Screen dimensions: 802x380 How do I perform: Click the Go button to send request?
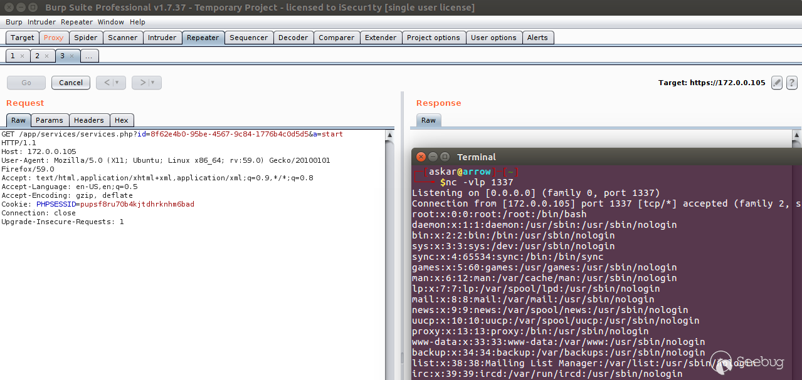pyautogui.click(x=26, y=83)
